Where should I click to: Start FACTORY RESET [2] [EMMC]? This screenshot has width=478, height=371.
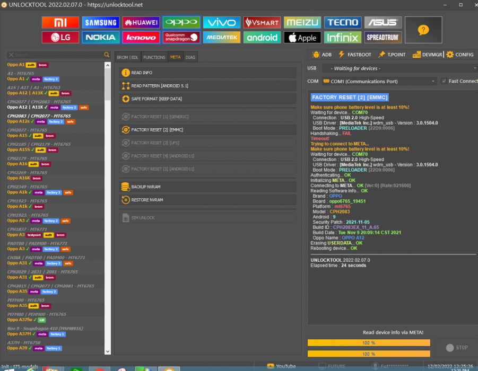click(207, 130)
